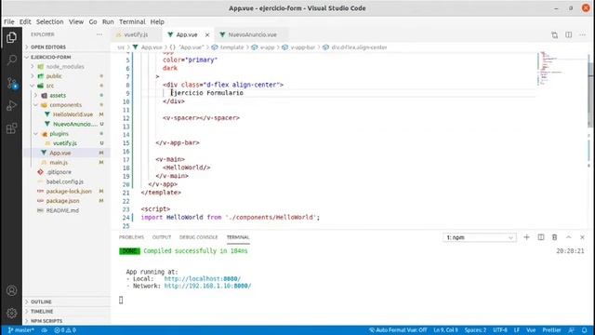595x335 pixels.
Task: Open main.js in the explorer
Action: 59,163
